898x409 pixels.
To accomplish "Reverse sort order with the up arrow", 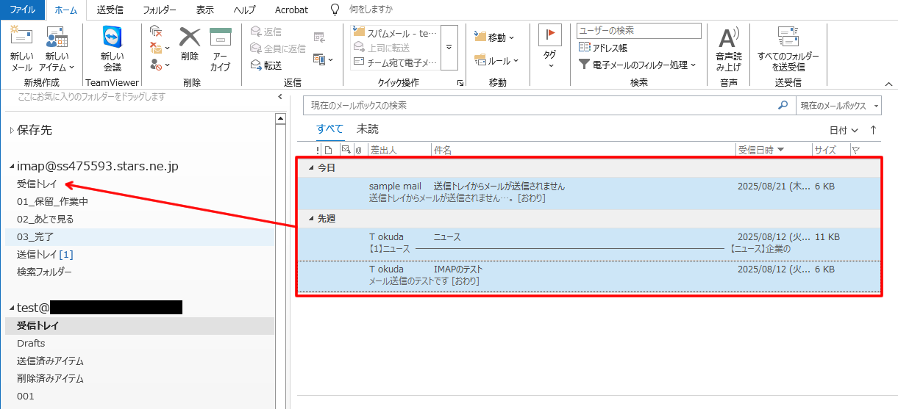I will 873,130.
